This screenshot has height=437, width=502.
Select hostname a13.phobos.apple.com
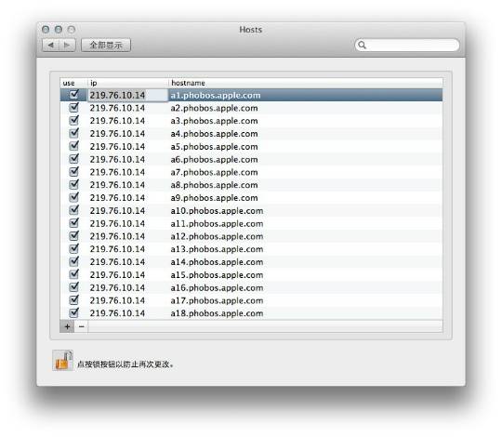pos(217,249)
